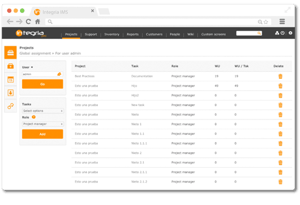The image size is (300, 205).
Task: Click the power logout icon
Action: tap(282, 33)
